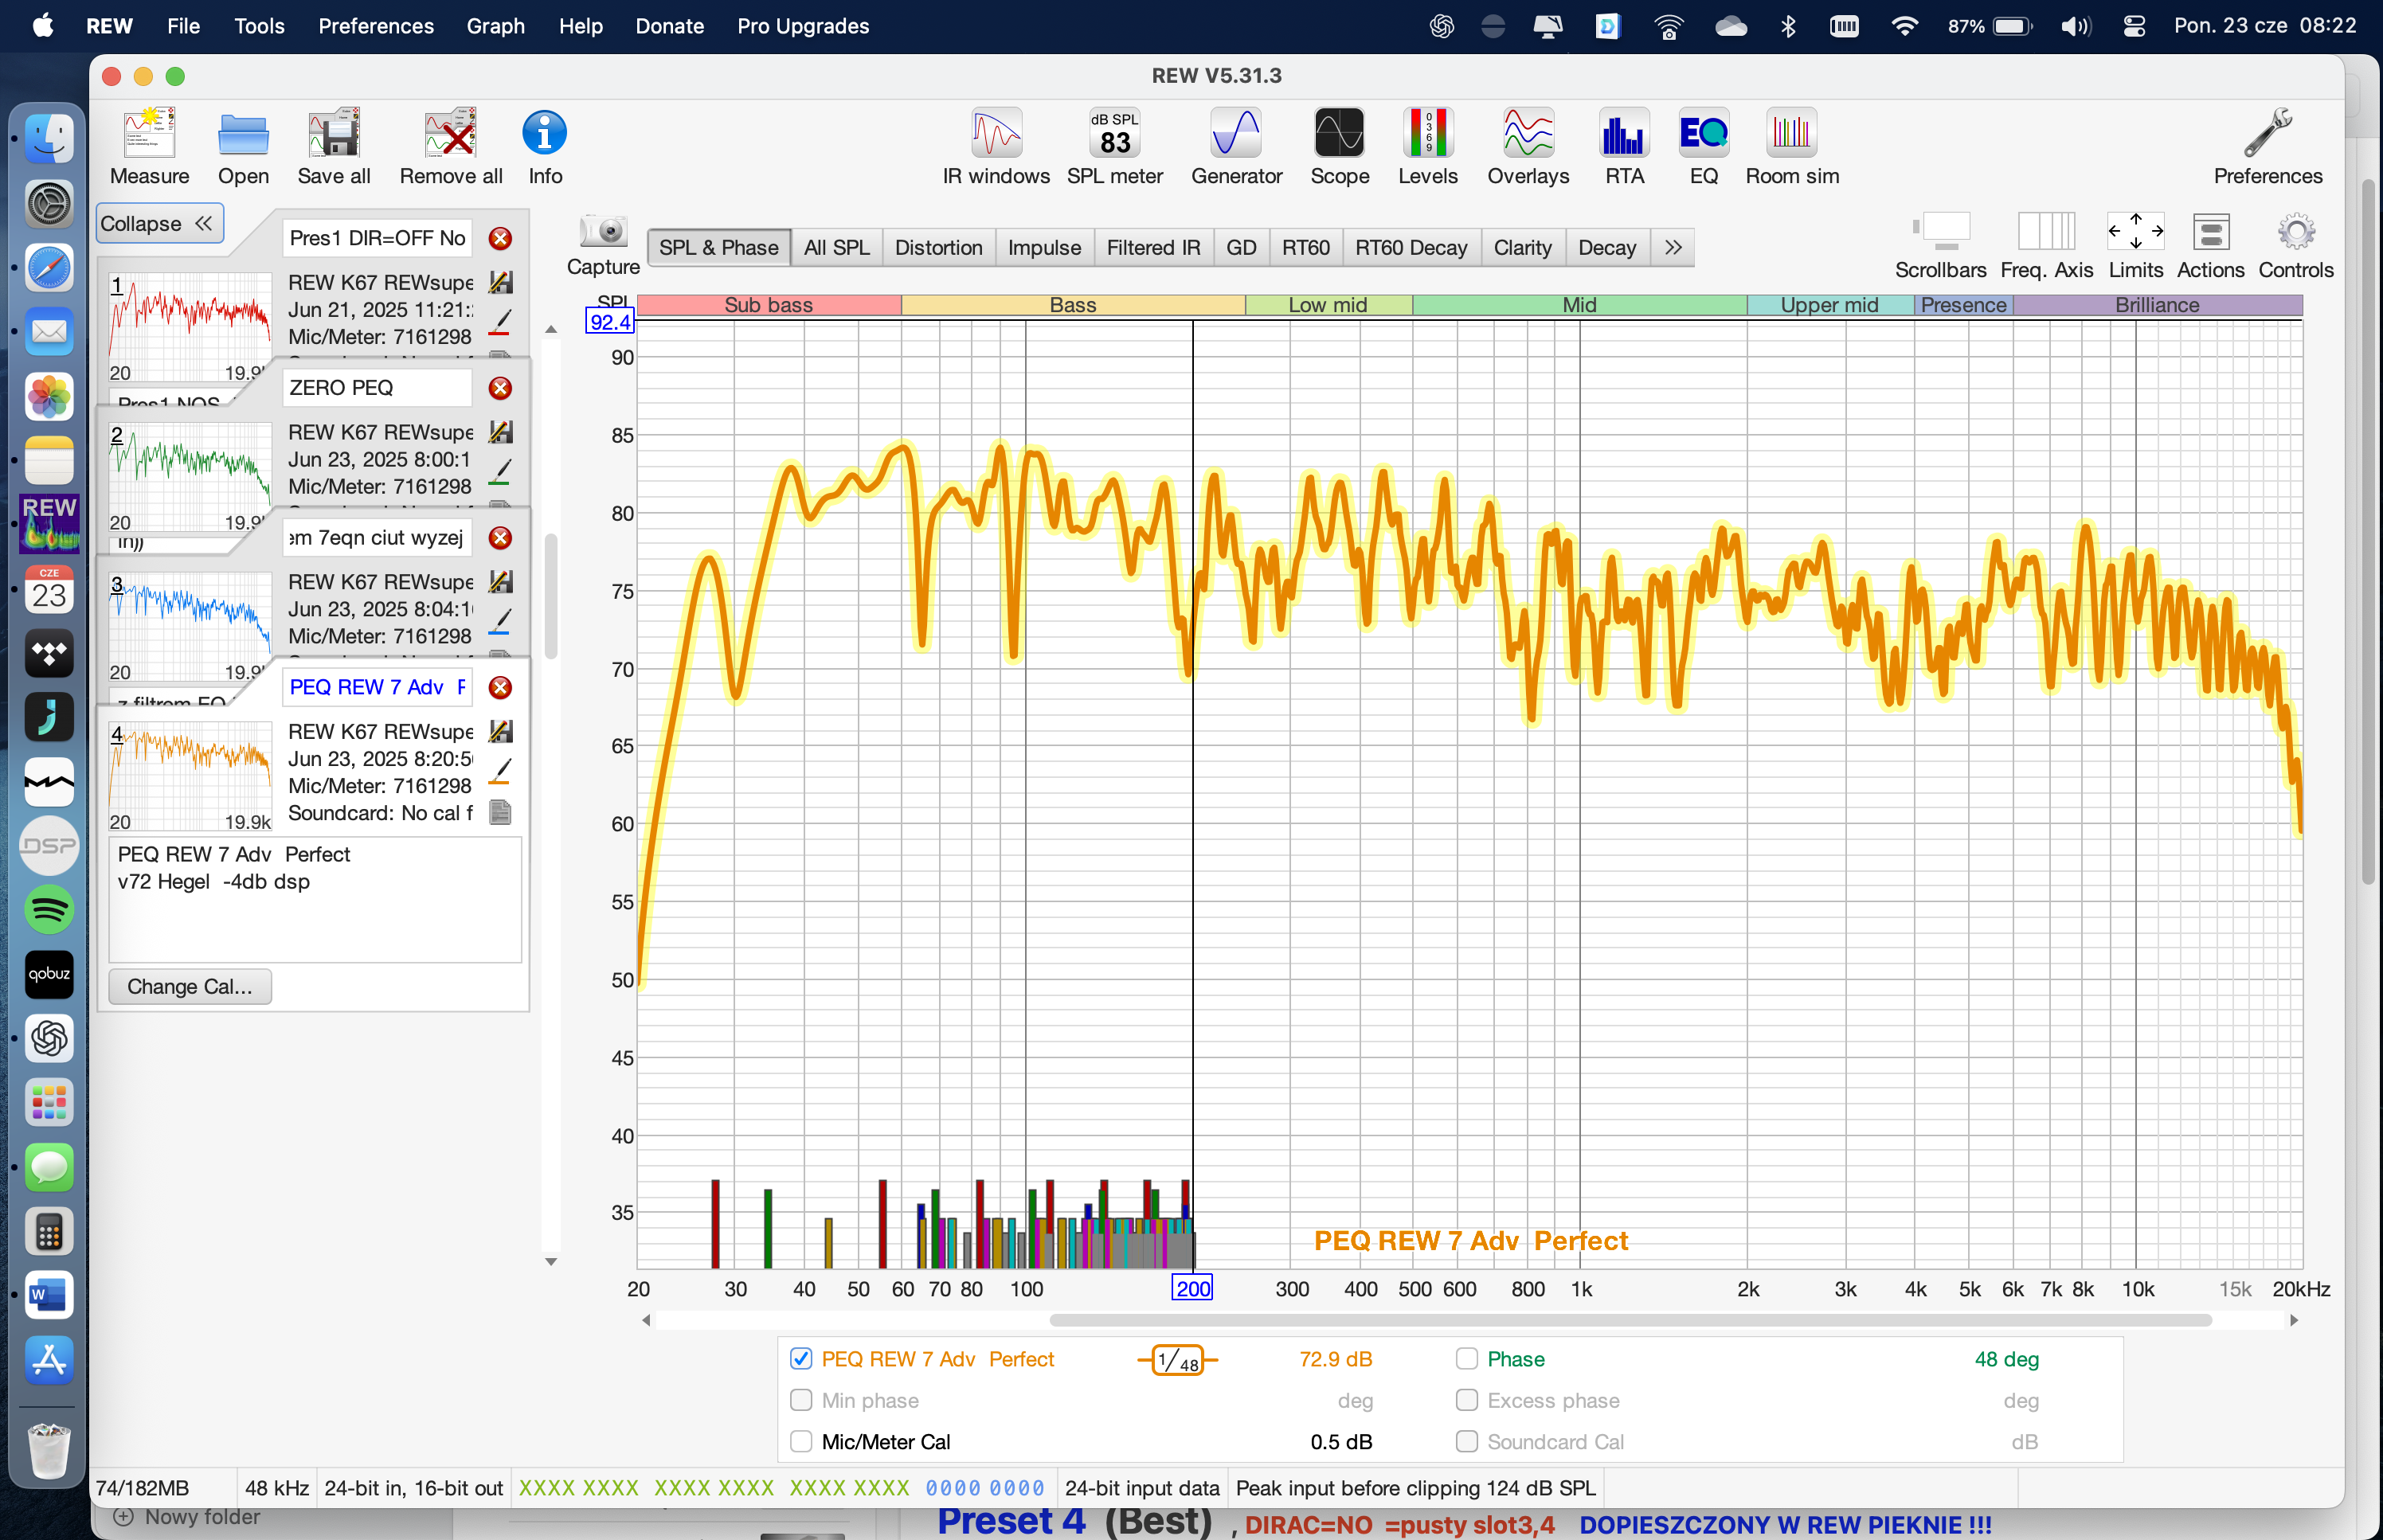Remove the Pres1 DIR=OFF measurement
Viewport: 2383px width, 1540px height.
(500, 238)
